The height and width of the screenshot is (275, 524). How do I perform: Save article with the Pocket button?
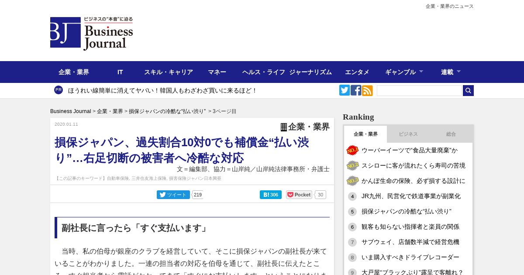[299, 195]
